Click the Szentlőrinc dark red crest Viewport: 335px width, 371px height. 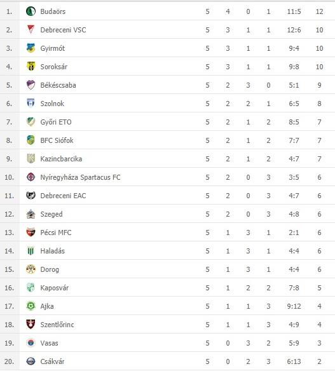31,325
